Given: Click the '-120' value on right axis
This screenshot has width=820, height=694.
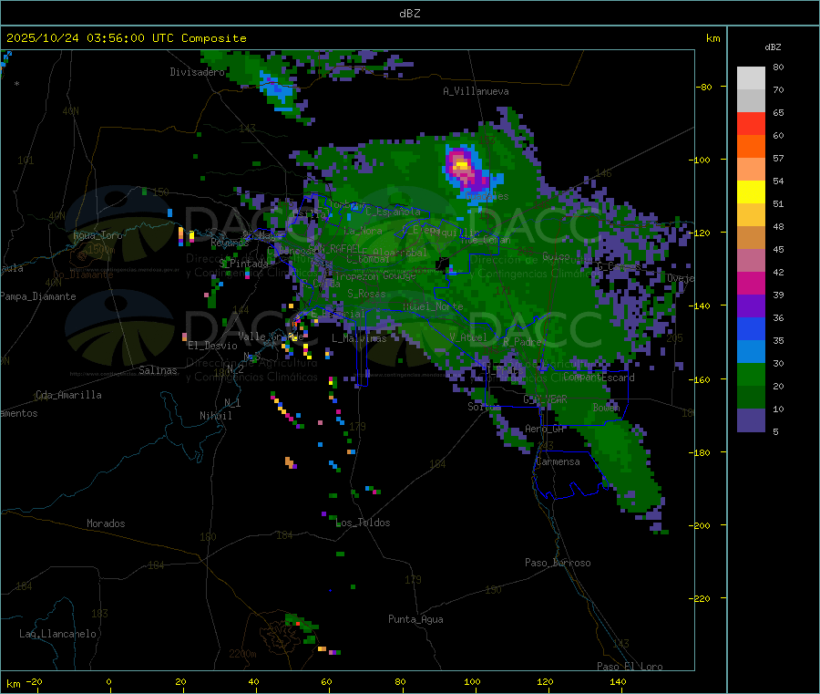Looking at the screenshot, I should click(x=701, y=233).
